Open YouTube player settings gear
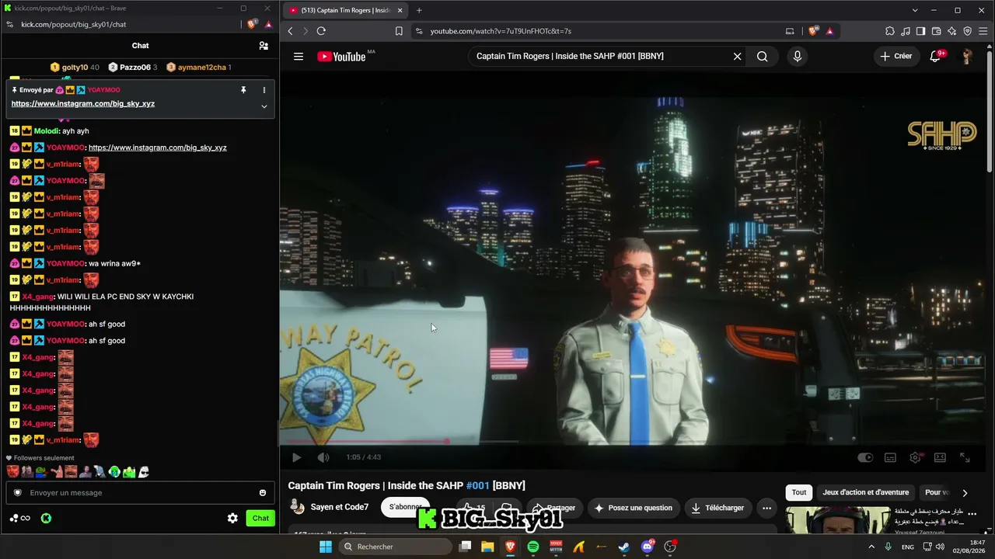This screenshot has height=559, width=995. click(916, 457)
